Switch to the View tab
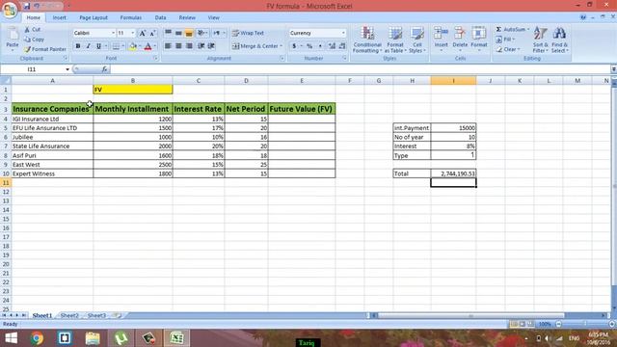 [x=213, y=17]
